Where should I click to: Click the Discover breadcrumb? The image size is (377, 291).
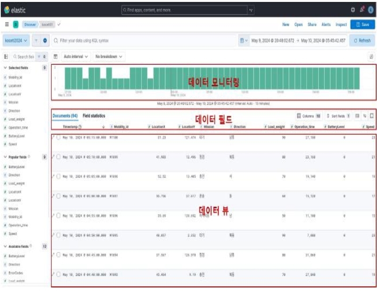(30, 25)
